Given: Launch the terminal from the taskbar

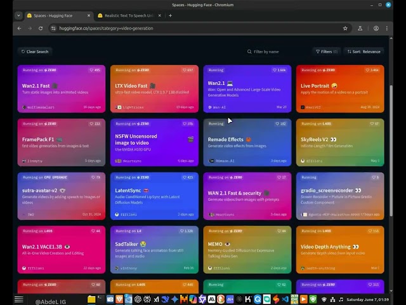Looking at the screenshot, I should click(x=100, y=299).
